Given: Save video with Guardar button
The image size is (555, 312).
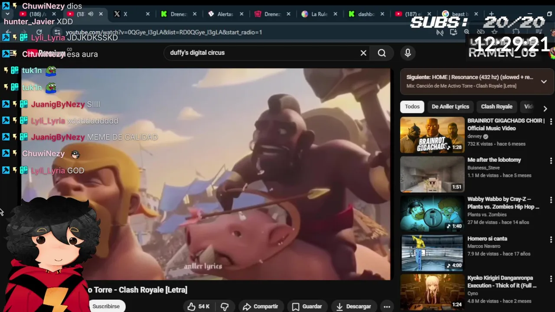Looking at the screenshot, I should coord(307,306).
